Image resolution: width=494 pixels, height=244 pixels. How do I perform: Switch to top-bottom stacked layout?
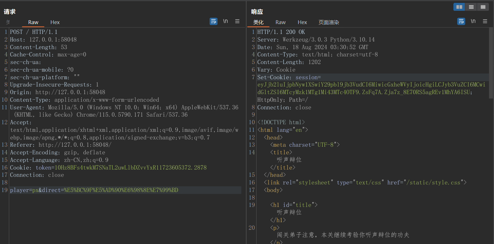point(471,7)
